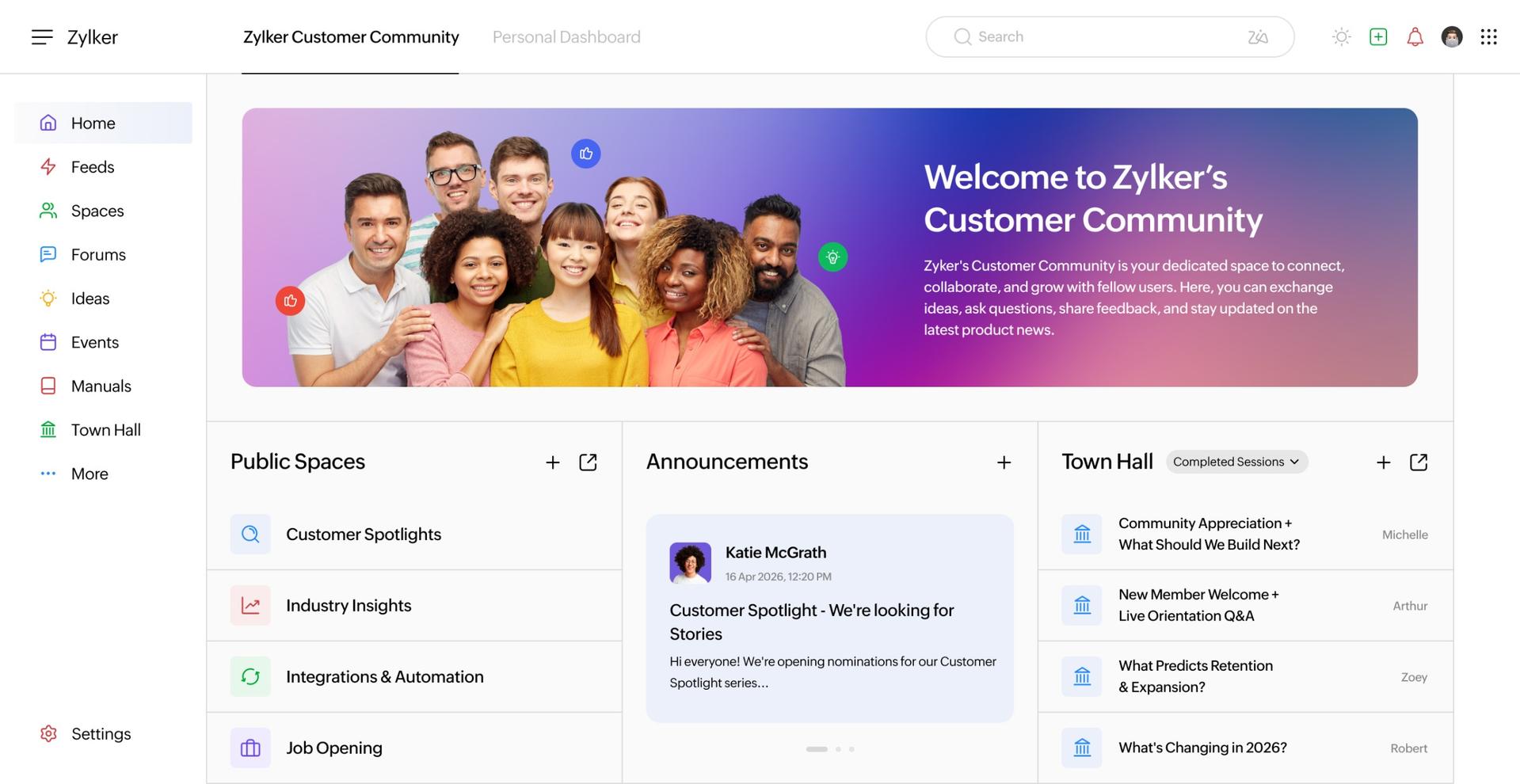
Task: Add a Town Hall session with plus icon
Action: (1383, 462)
